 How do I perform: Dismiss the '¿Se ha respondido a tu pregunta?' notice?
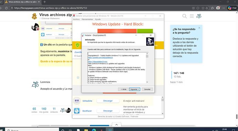pyautogui.click(x=199, y=28)
